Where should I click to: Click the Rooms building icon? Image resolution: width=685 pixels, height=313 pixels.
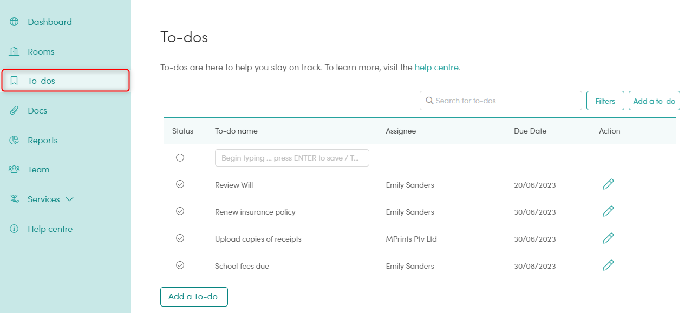pyautogui.click(x=14, y=52)
